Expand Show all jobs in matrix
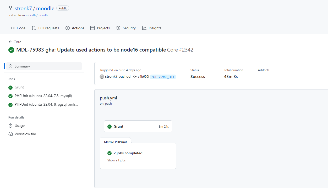This screenshot has height=192, width=328. [x=116, y=160]
